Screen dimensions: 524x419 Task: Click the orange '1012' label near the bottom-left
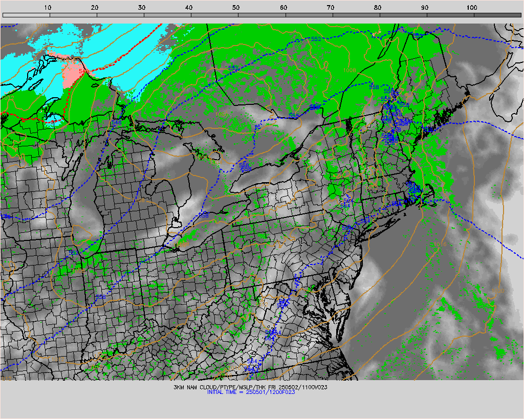[x=57, y=359]
